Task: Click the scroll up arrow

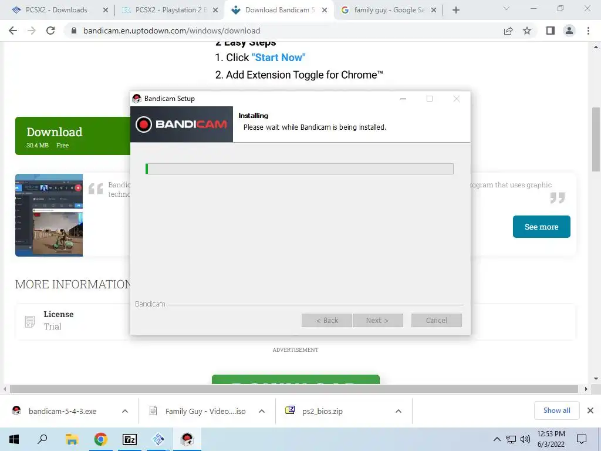Action: [x=596, y=47]
